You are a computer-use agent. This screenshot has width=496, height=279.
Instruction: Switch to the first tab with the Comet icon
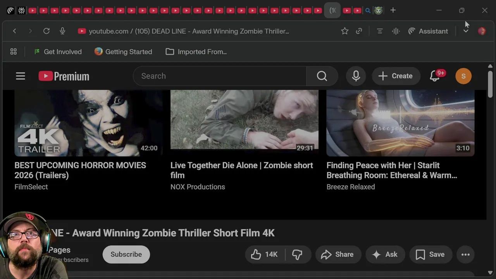click(10, 10)
